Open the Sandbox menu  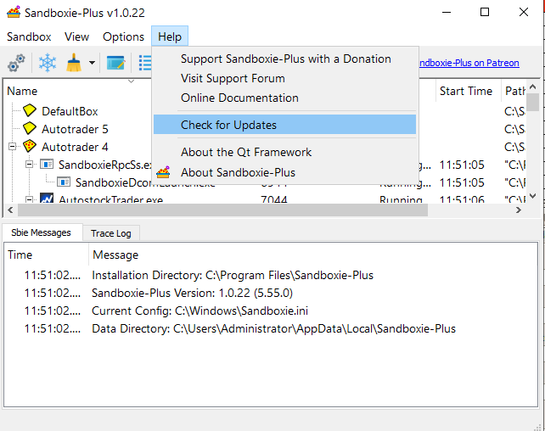click(x=29, y=36)
